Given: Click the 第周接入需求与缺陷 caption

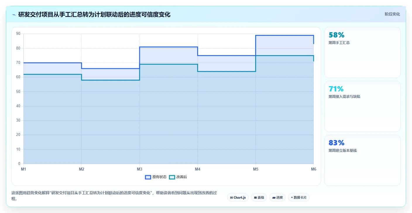Looking at the screenshot, I should click(x=344, y=96).
